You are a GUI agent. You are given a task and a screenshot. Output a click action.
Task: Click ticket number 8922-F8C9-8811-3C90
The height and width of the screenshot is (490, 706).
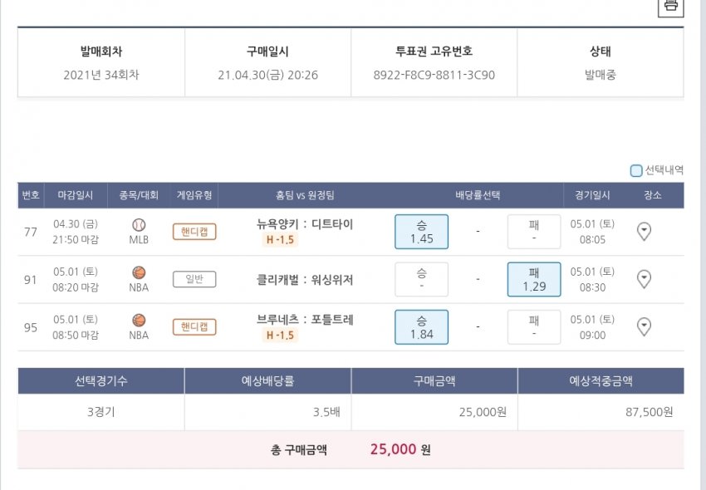point(434,75)
